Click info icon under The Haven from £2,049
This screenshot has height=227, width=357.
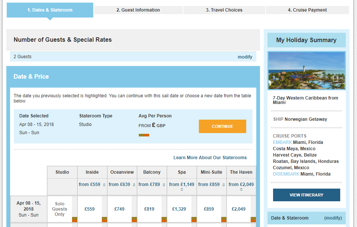[241, 189]
